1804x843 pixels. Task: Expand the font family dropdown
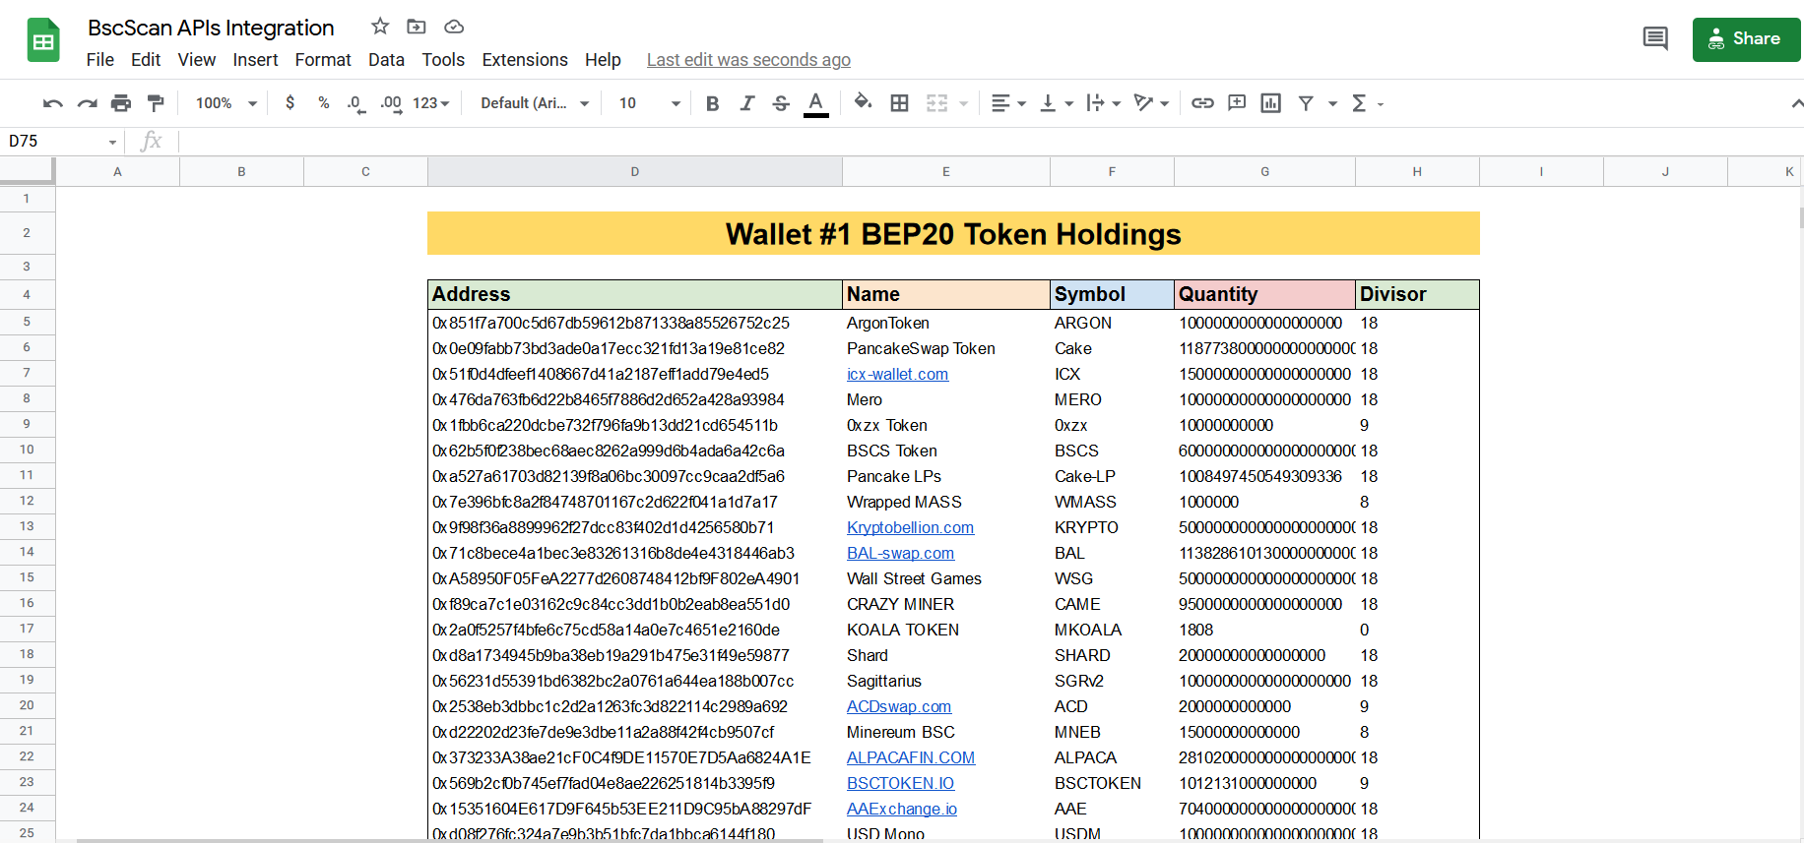(x=534, y=103)
